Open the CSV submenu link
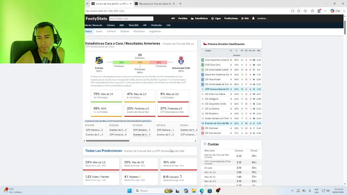Image resolution: width=347 pixels, height=195 pixels. [168, 25]
